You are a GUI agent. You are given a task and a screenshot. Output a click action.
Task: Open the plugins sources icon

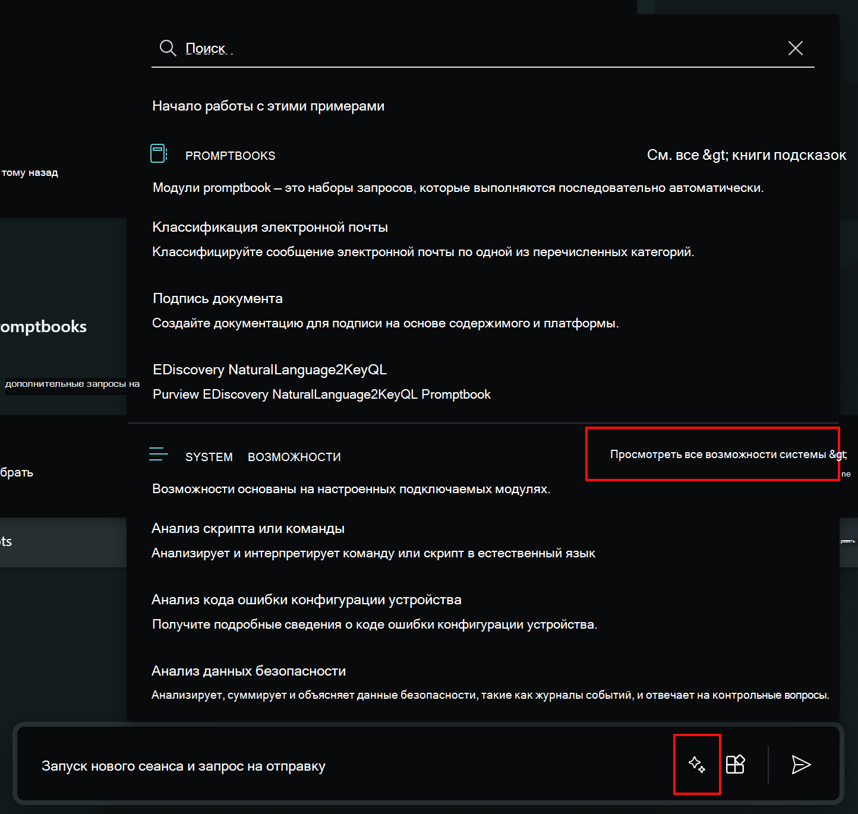pos(736,765)
